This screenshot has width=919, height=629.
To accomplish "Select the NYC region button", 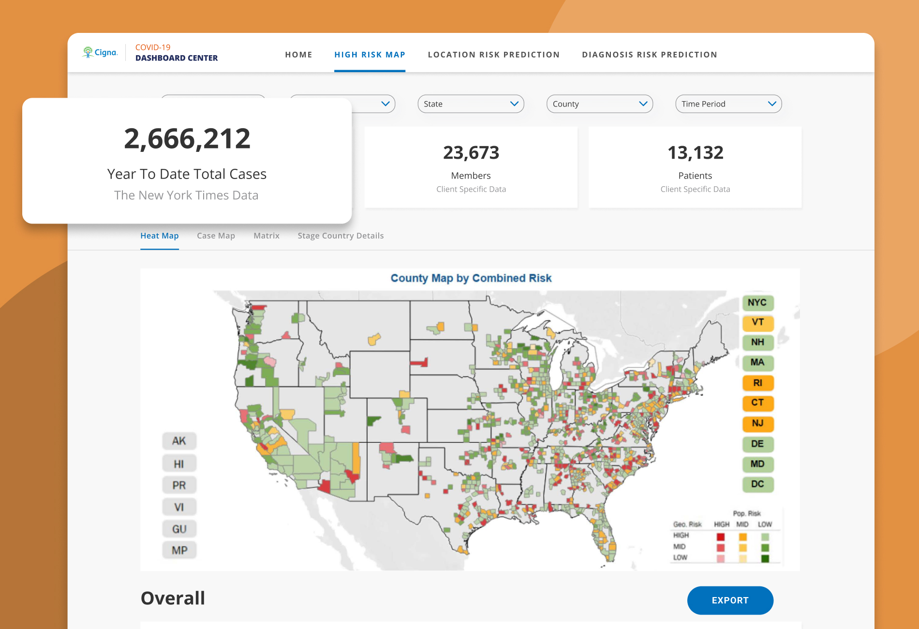I will (757, 303).
